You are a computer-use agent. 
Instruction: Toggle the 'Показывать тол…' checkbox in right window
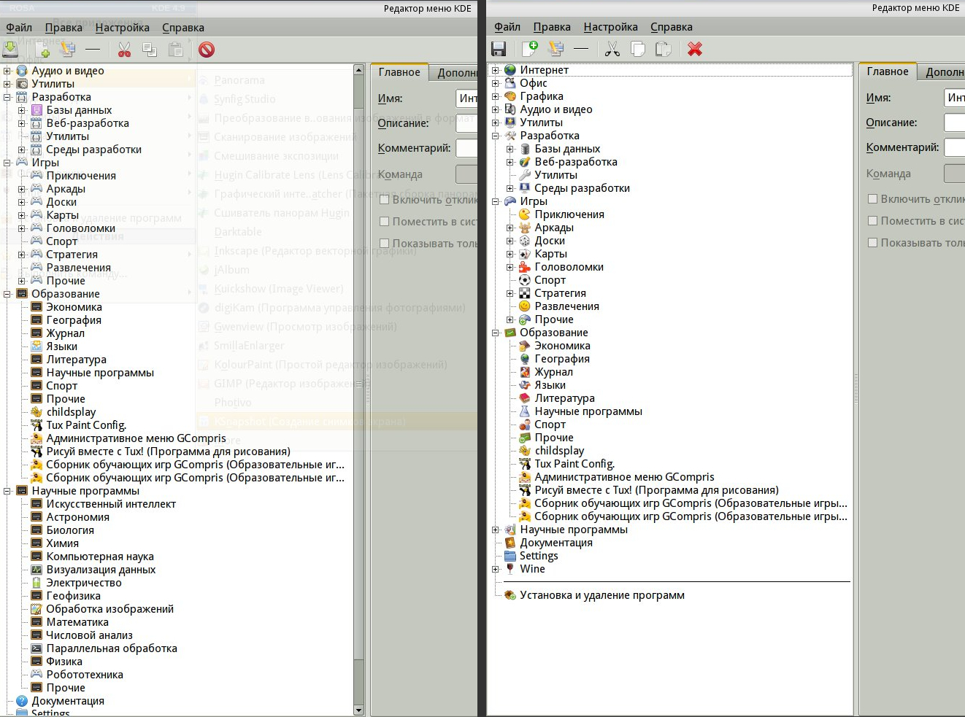[872, 242]
